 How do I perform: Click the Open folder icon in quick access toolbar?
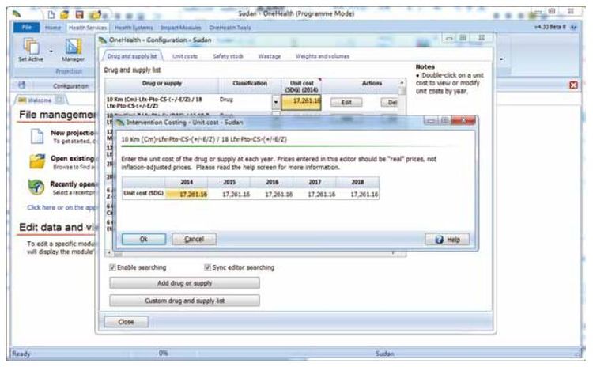coord(65,14)
